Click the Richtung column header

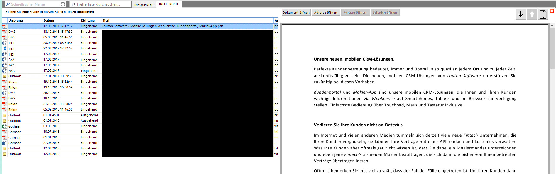coord(88,20)
